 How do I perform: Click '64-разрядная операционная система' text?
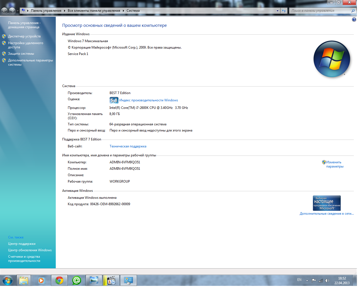(138, 125)
